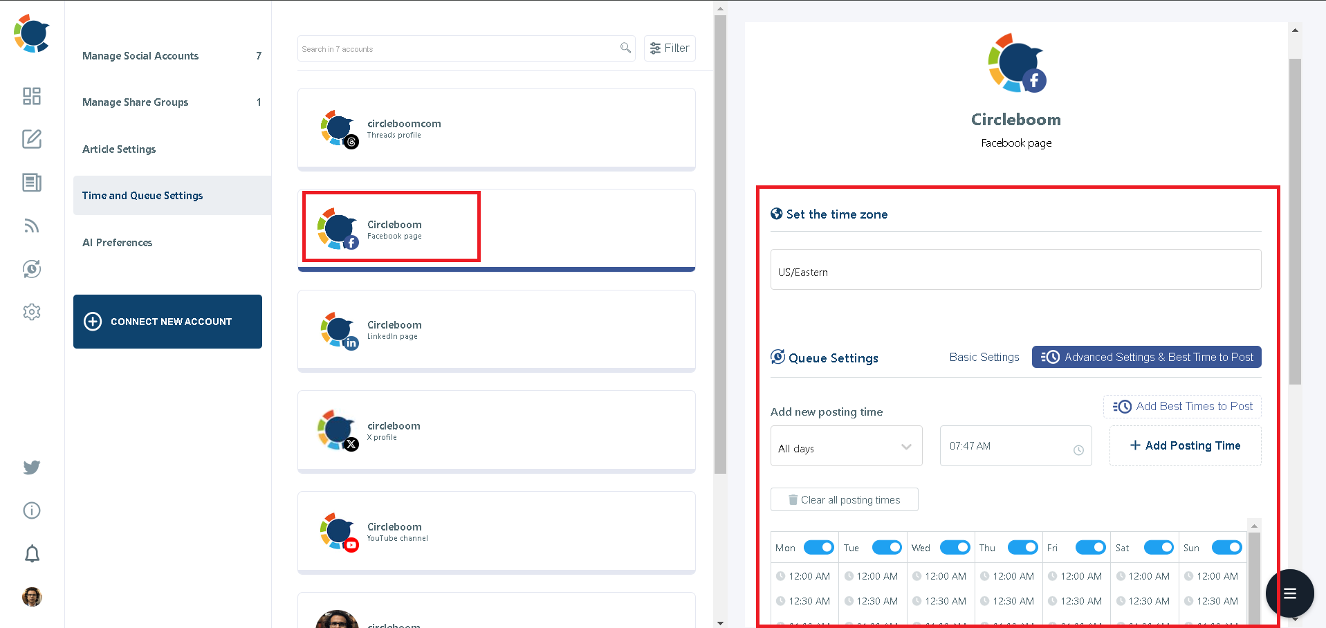Click the scheduled queue clock icon in the sidebar
The height and width of the screenshot is (628, 1326).
[x=31, y=269]
